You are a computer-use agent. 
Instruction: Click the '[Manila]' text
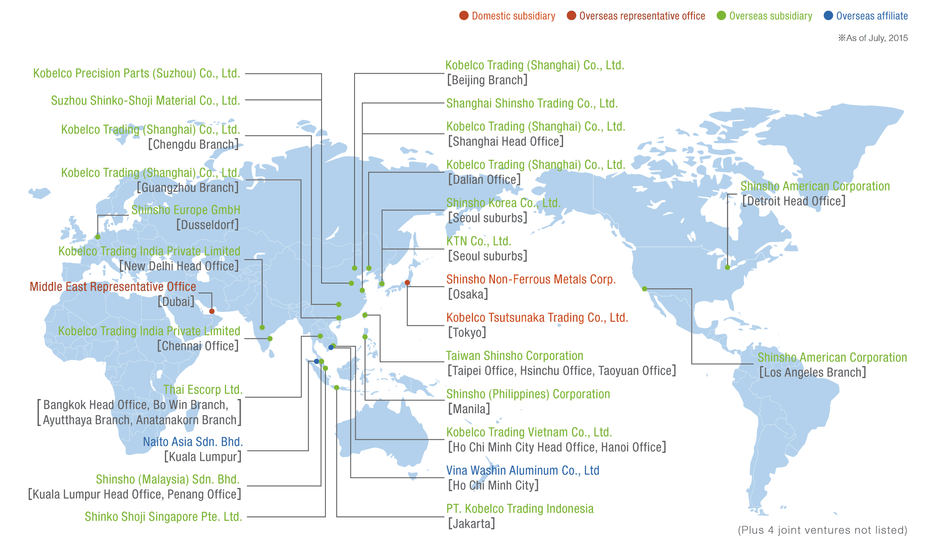pos(469,409)
